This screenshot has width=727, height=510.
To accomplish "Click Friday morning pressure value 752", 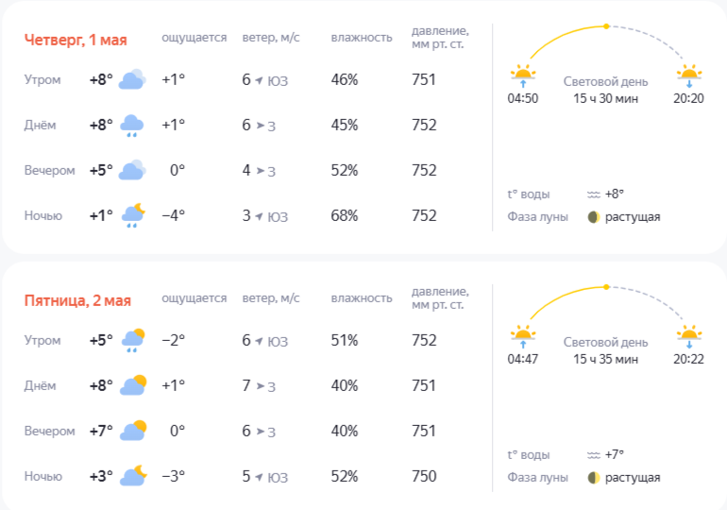I will coord(424,340).
